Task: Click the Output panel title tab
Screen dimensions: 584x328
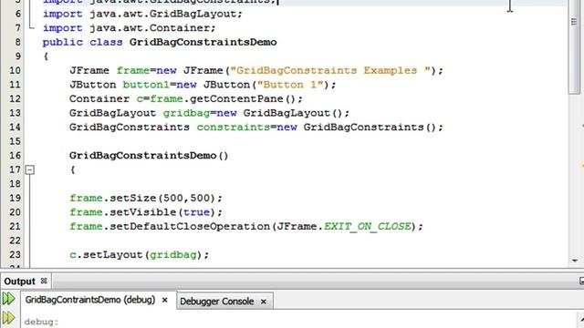Action: [x=19, y=282]
